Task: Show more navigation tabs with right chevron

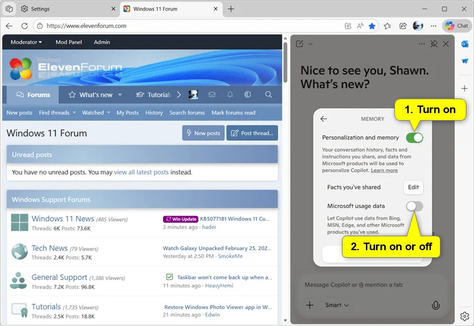Action: [x=179, y=95]
